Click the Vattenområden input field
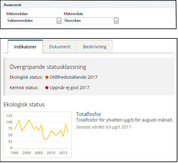The image size is (178, 163). (x=34, y=21)
